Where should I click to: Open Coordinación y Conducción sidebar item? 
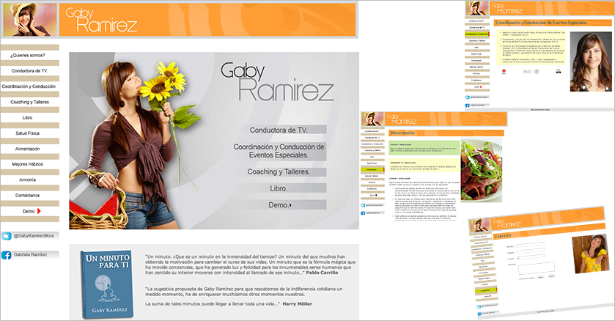[x=29, y=86]
